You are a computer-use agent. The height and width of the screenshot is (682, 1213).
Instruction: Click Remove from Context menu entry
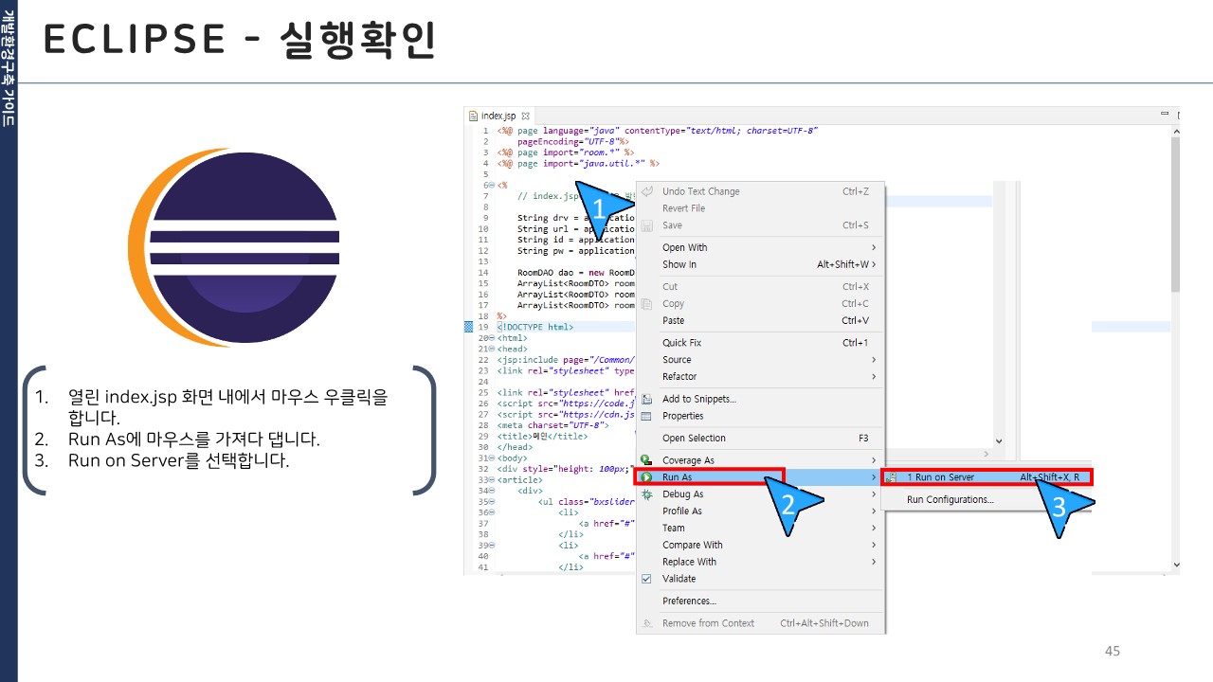click(759, 623)
